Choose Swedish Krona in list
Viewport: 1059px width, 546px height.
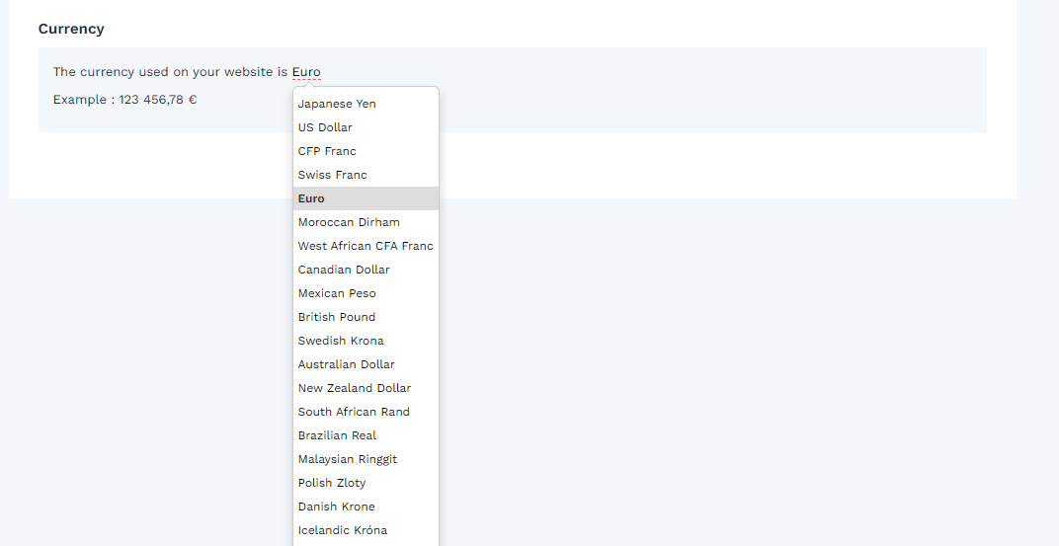366,341
